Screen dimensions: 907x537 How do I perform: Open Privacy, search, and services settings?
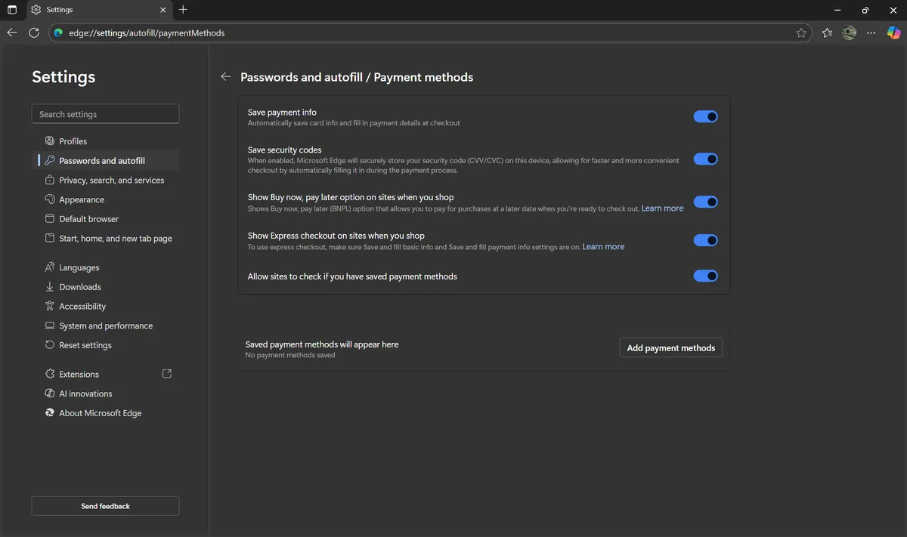point(111,181)
